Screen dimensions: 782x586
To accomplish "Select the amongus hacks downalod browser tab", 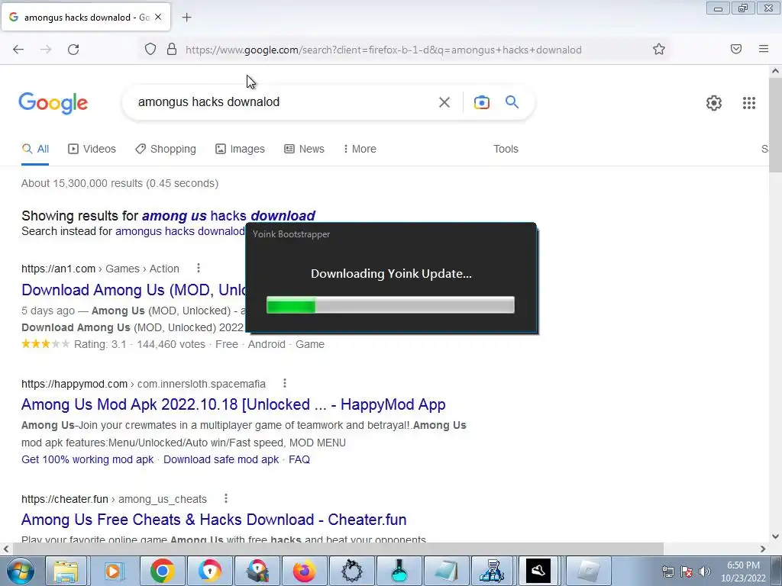I will [86, 17].
